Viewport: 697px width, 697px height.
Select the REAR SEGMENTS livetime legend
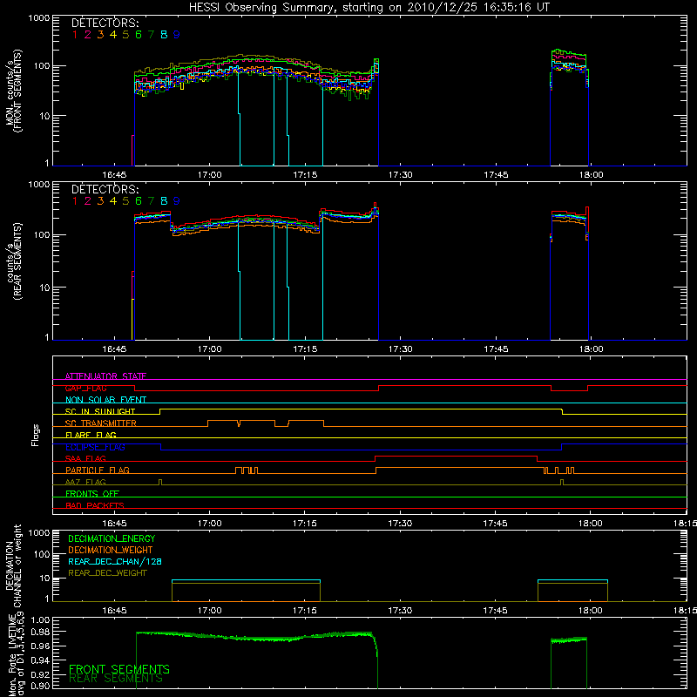[x=116, y=679]
